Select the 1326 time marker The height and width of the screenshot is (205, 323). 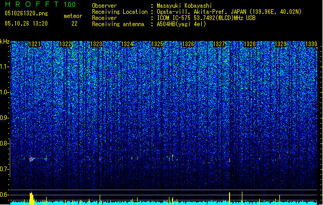tap(188, 44)
